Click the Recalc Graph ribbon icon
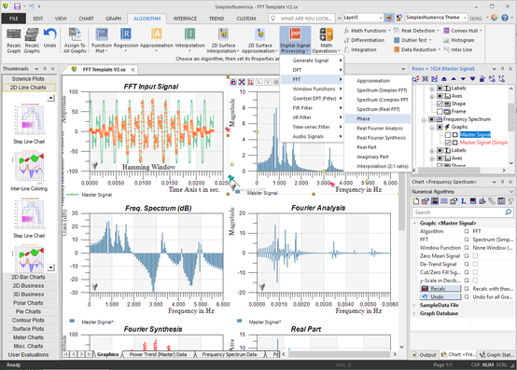The width and height of the screenshot is (517, 370). 13,40
